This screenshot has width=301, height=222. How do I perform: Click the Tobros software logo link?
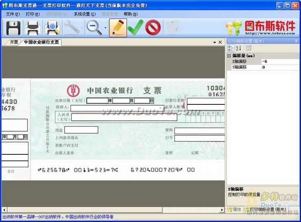[261, 28]
